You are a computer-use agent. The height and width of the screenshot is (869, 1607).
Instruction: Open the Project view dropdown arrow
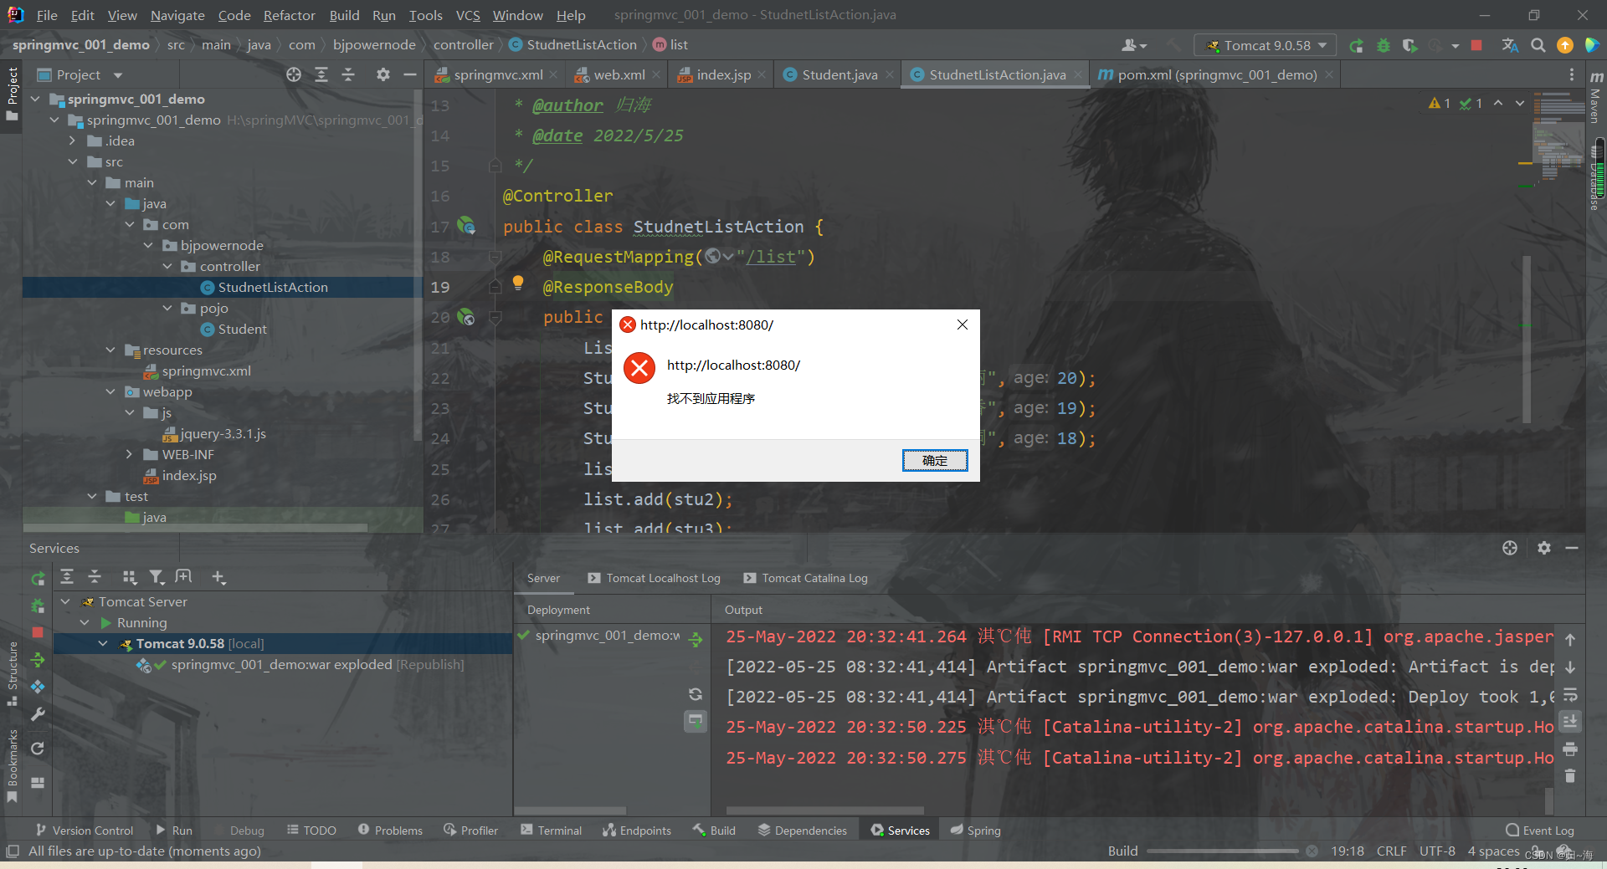pyautogui.click(x=118, y=75)
